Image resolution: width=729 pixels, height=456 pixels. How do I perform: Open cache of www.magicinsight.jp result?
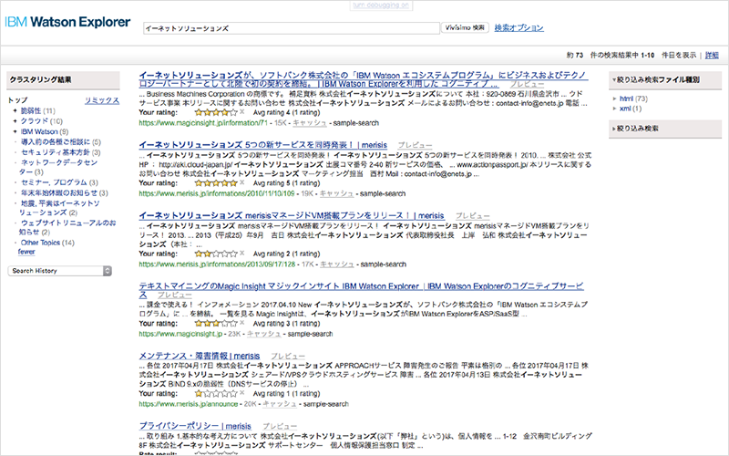point(264,334)
